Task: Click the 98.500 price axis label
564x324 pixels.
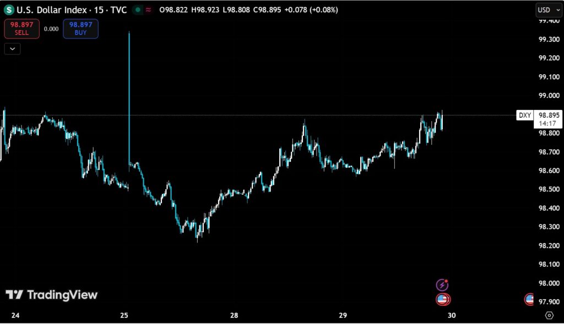Action: click(549, 189)
